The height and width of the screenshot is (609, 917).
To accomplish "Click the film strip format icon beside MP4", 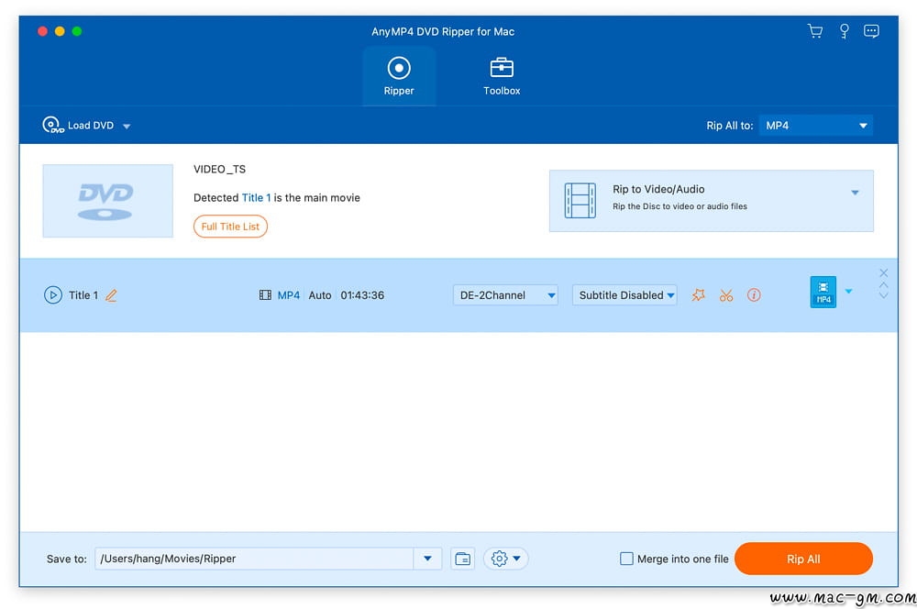I will pyautogui.click(x=265, y=294).
